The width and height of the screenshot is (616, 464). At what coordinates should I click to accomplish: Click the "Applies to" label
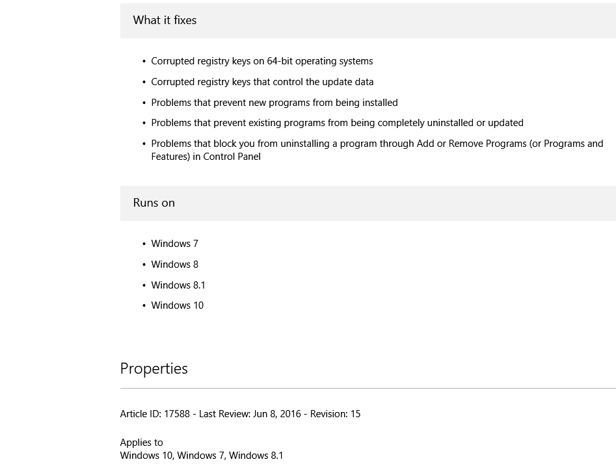pyautogui.click(x=141, y=443)
